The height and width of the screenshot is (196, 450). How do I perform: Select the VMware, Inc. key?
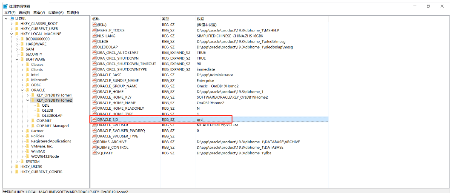point(42,146)
